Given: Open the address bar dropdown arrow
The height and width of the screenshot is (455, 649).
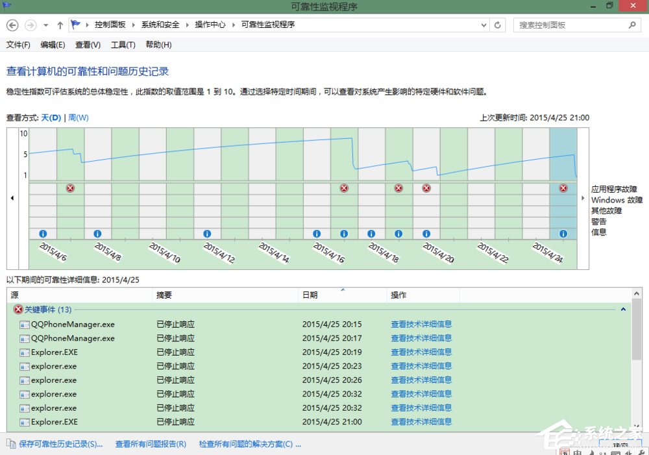Looking at the screenshot, I should 484,25.
